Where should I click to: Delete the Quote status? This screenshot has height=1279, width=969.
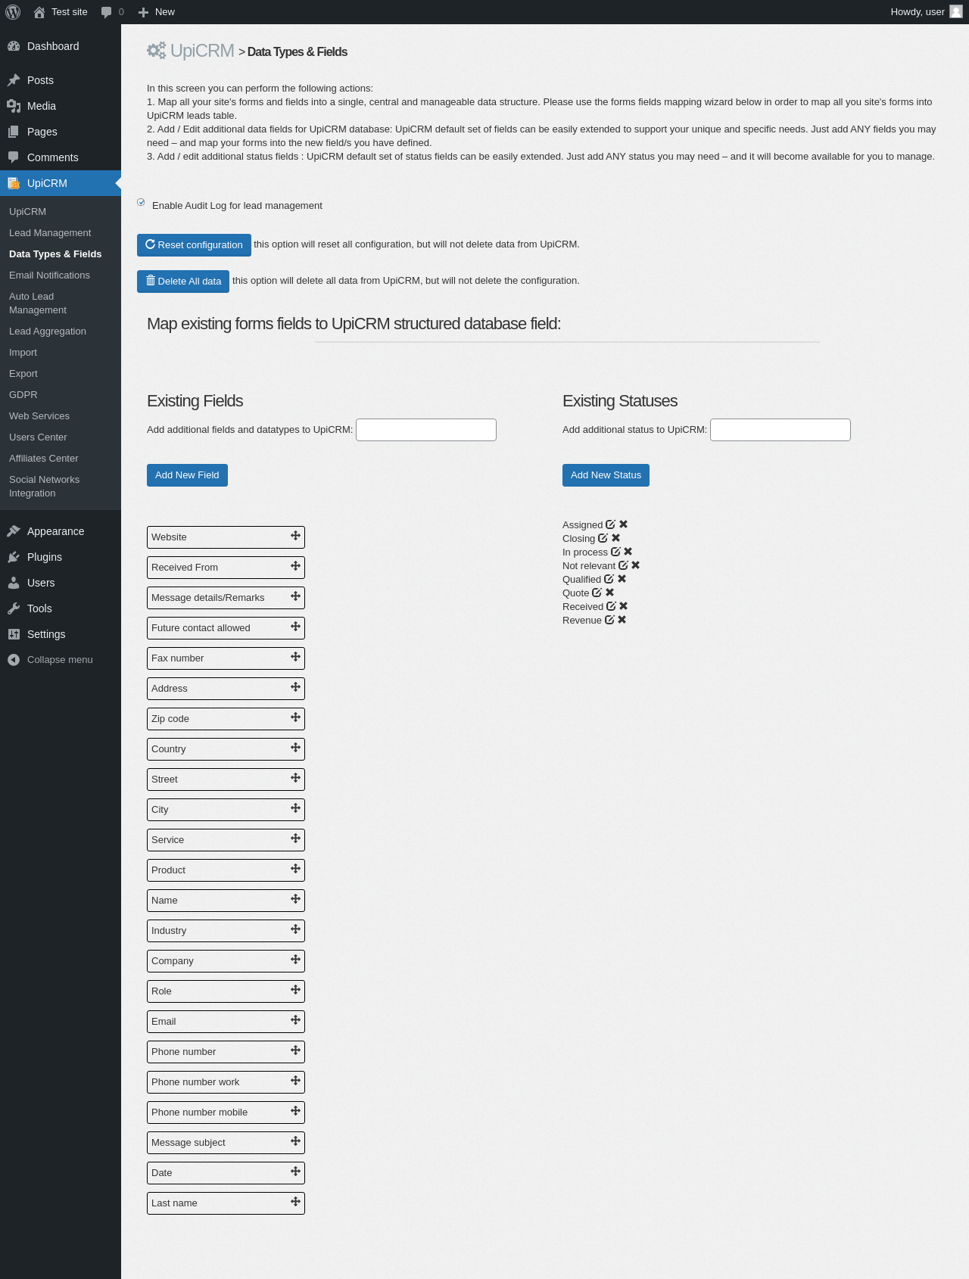point(610,593)
